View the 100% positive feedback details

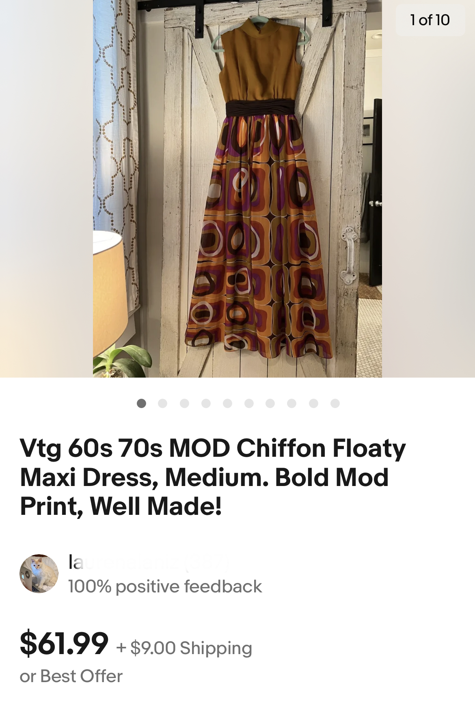(x=165, y=587)
